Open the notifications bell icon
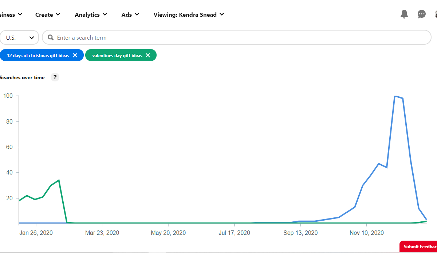Image resolution: width=437 pixels, height=253 pixels. click(404, 14)
